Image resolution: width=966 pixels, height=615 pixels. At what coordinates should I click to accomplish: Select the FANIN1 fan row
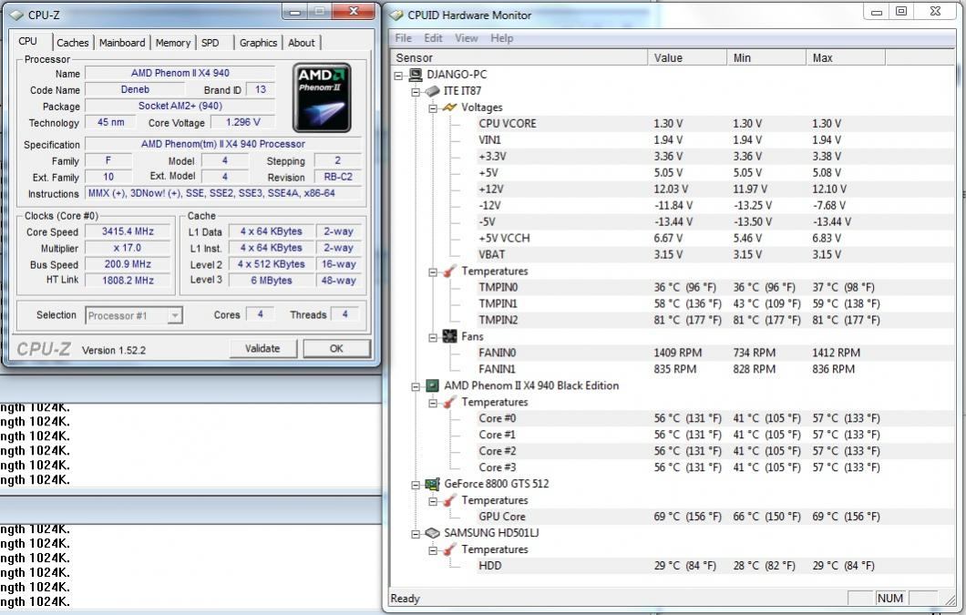pos(714,369)
